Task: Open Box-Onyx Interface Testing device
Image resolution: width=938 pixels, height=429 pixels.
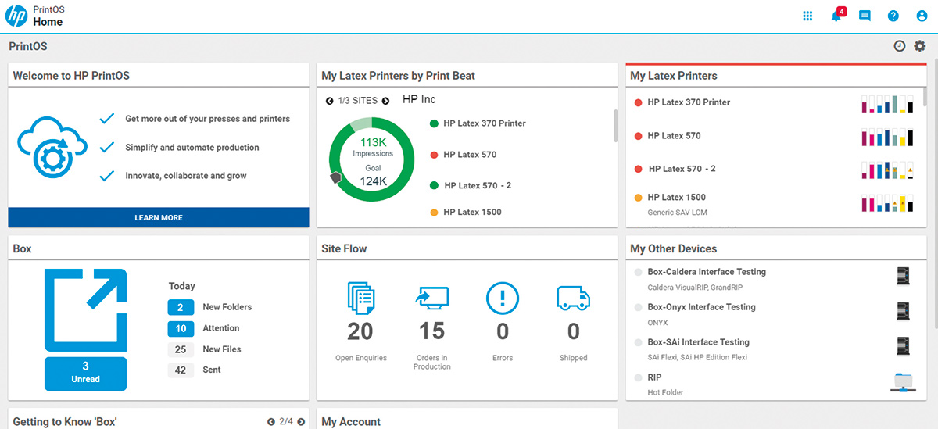Action: click(x=701, y=307)
